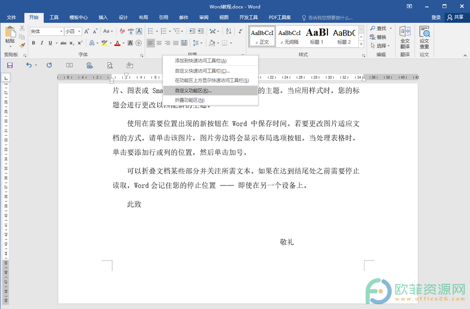470x309 pixels.
Task: Toggle center alignment
Action: click(159, 43)
